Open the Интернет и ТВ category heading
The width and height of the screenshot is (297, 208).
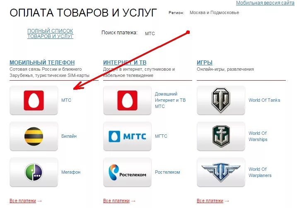125,62
